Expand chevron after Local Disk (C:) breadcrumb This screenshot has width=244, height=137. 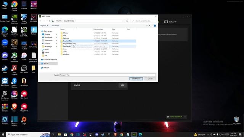(x=75, y=21)
